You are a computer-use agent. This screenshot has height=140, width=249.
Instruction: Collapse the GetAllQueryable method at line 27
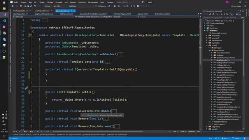(x=31, y=69)
